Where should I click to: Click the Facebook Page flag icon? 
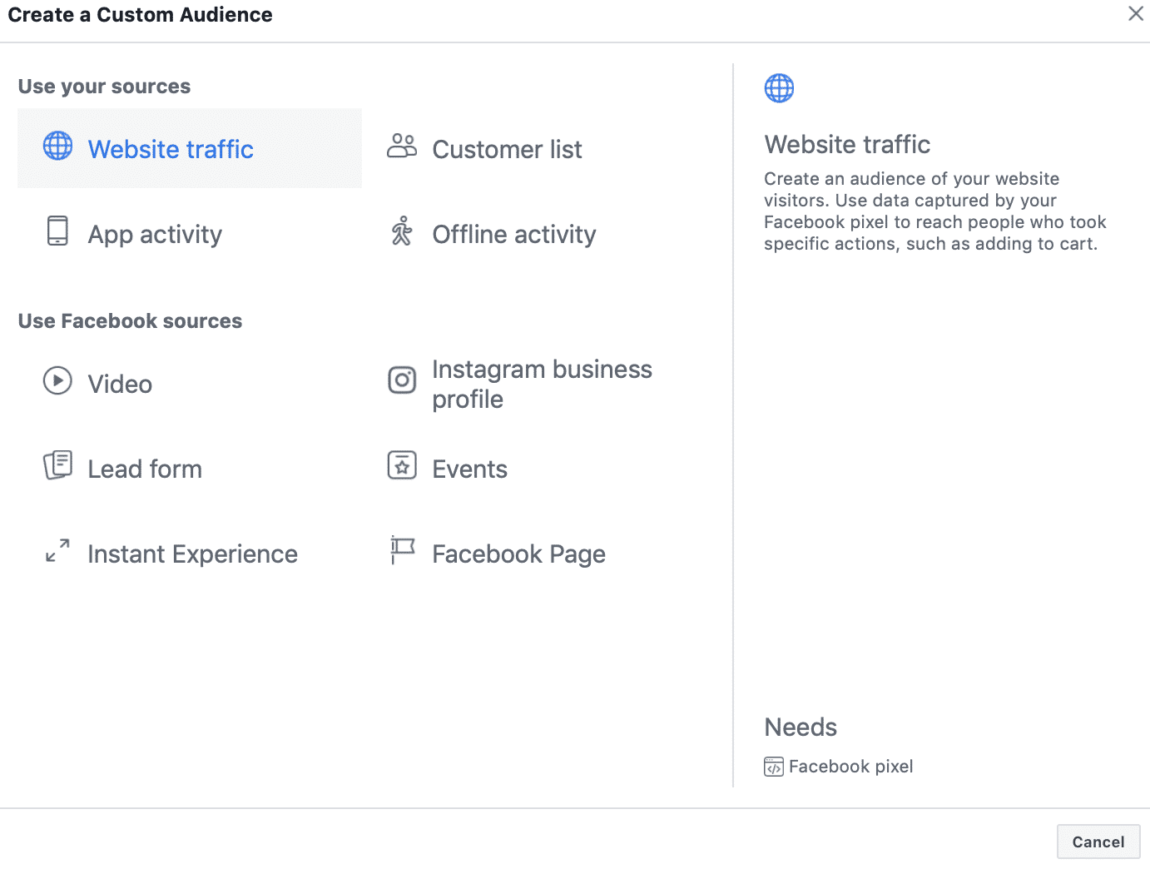pyautogui.click(x=402, y=550)
